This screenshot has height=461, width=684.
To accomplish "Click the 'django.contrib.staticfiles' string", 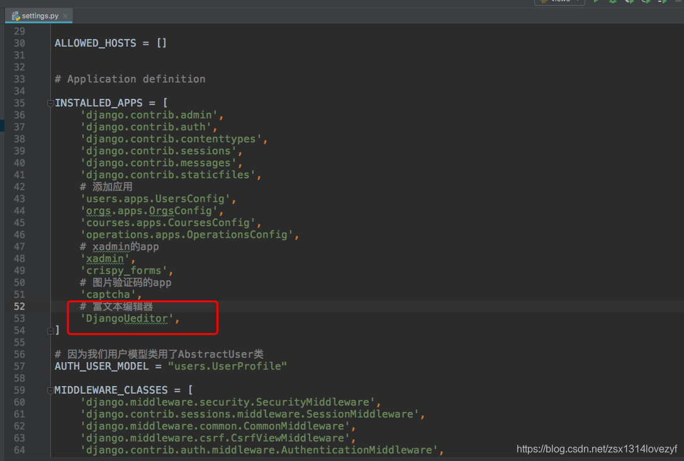I will (167, 174).
